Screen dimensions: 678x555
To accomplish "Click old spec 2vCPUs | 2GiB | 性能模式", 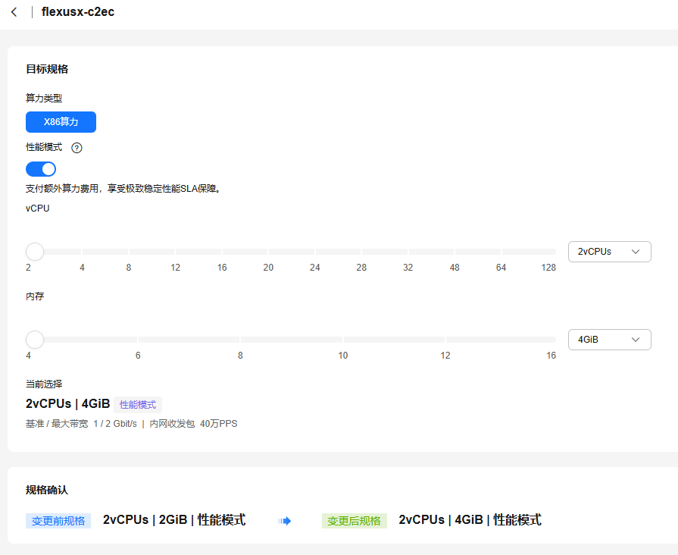I will click(x=174, y=520).
